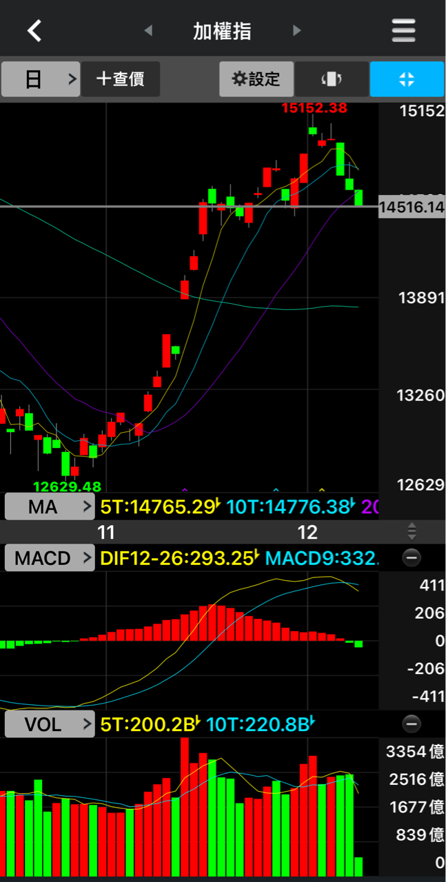Expand the MACD indicator selector
The image size is (446, 882).
click(x=50, y=558)
